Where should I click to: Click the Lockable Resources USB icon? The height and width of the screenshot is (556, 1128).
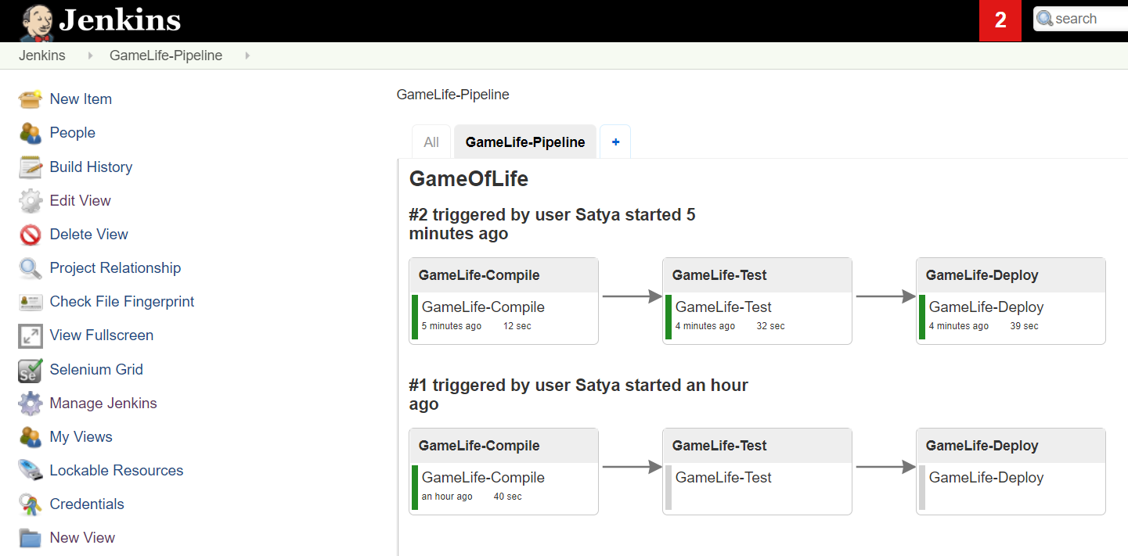click(31, 471)
